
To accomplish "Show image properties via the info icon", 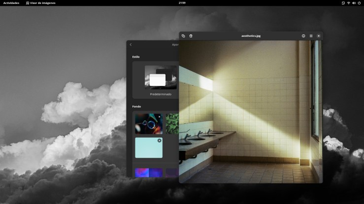I will tap(303, 36).
